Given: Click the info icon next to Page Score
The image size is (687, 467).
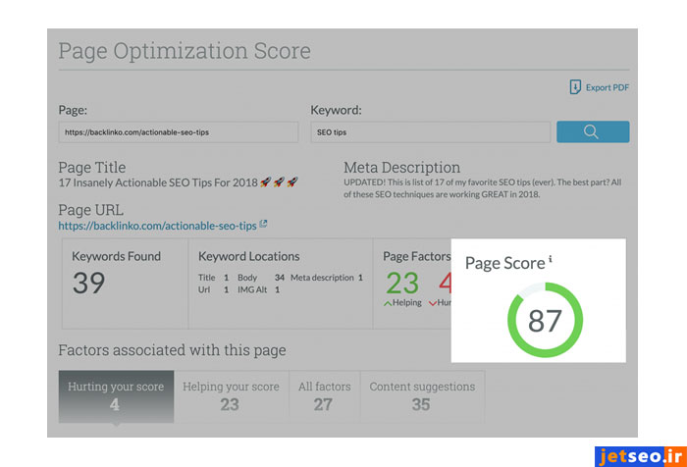Looking at the screenshot, I should (551, 260).
